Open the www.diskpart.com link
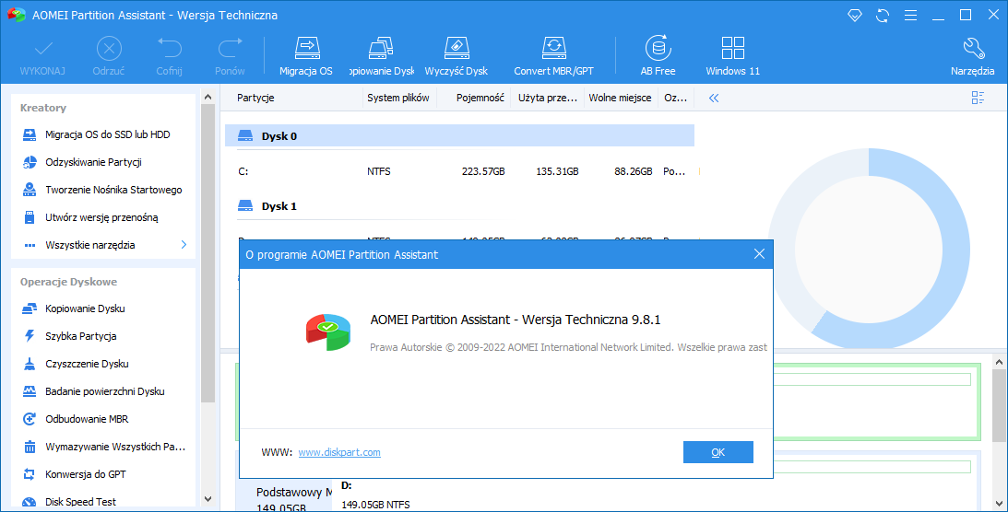 point(339,452)
